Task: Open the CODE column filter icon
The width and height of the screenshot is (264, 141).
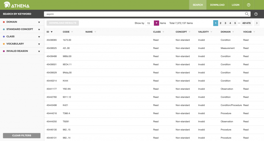Action: 72,32
